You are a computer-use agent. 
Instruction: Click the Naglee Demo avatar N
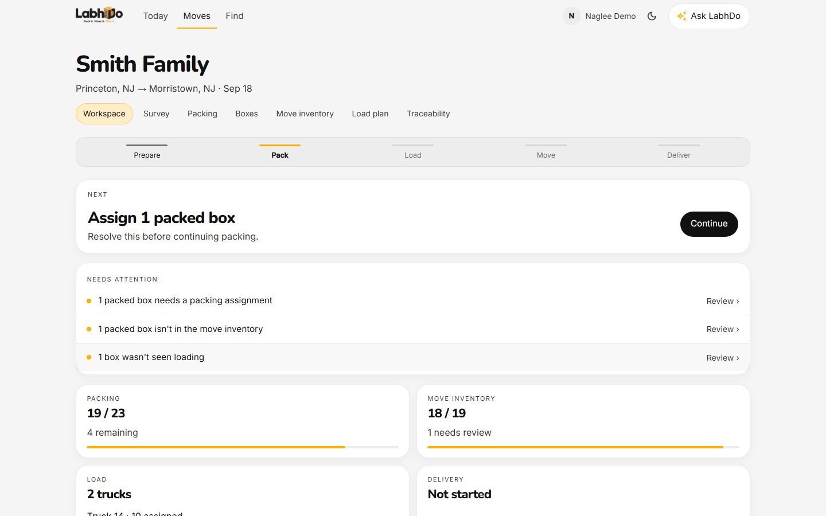[571, 16]
